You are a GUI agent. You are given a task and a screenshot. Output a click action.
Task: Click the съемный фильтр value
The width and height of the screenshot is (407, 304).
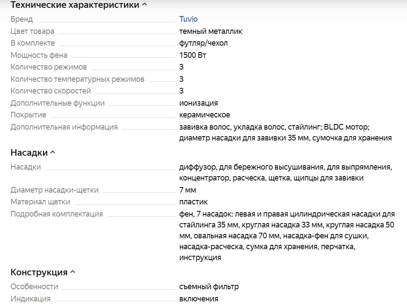tap(209, 287)
